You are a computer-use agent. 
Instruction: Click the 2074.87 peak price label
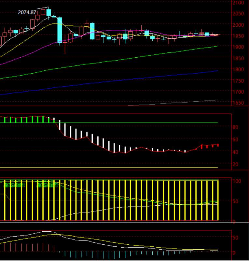point(27,12)
